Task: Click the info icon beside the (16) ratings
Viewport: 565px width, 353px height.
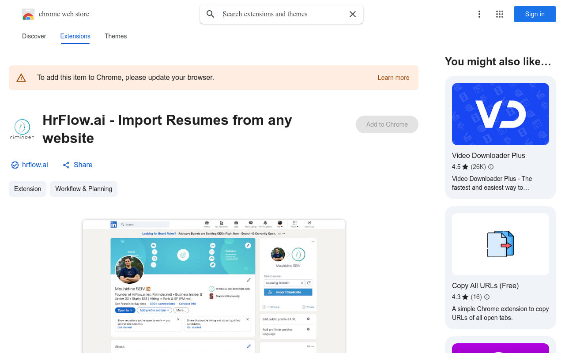Action: (x=487, y=297)
